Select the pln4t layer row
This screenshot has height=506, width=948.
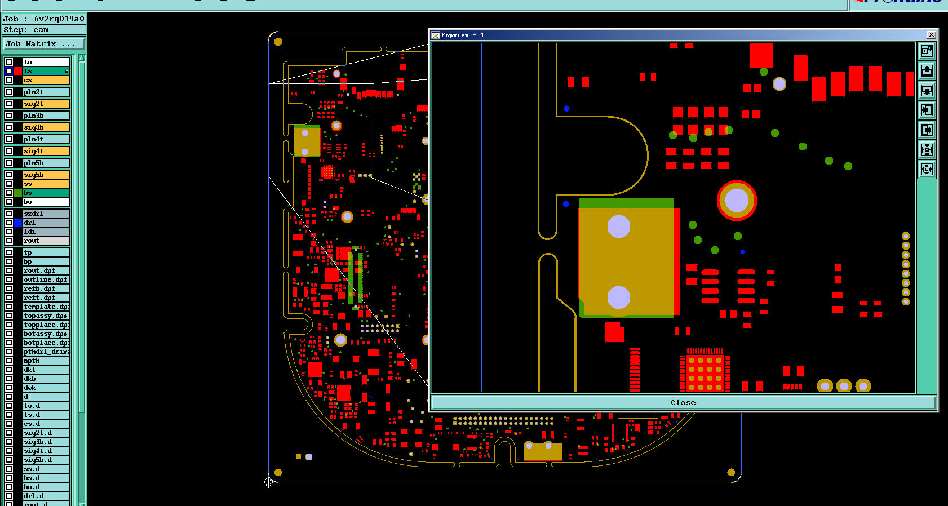46,139
